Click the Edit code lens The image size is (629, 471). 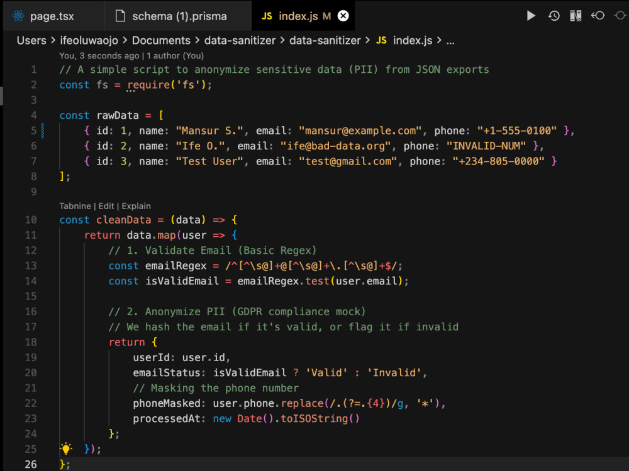106,206
